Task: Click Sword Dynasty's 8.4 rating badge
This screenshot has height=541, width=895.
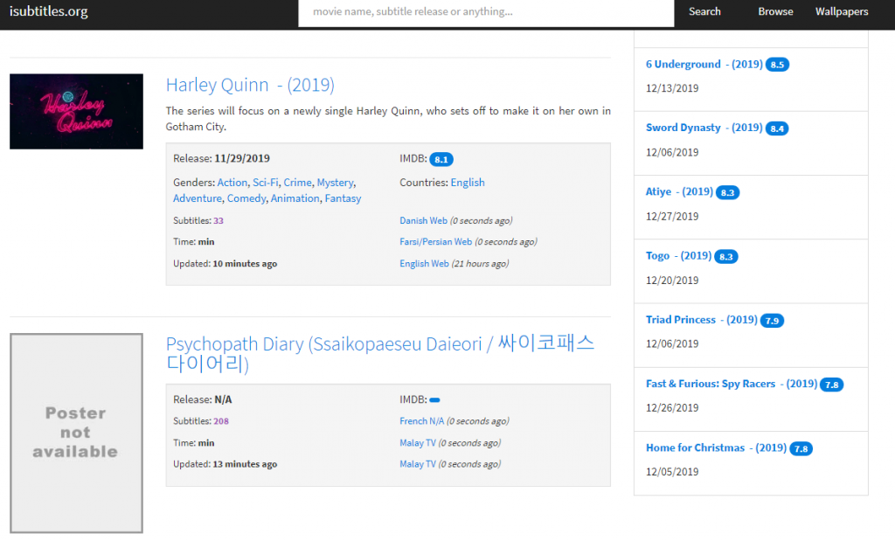Action: click(x=777, y=128)
